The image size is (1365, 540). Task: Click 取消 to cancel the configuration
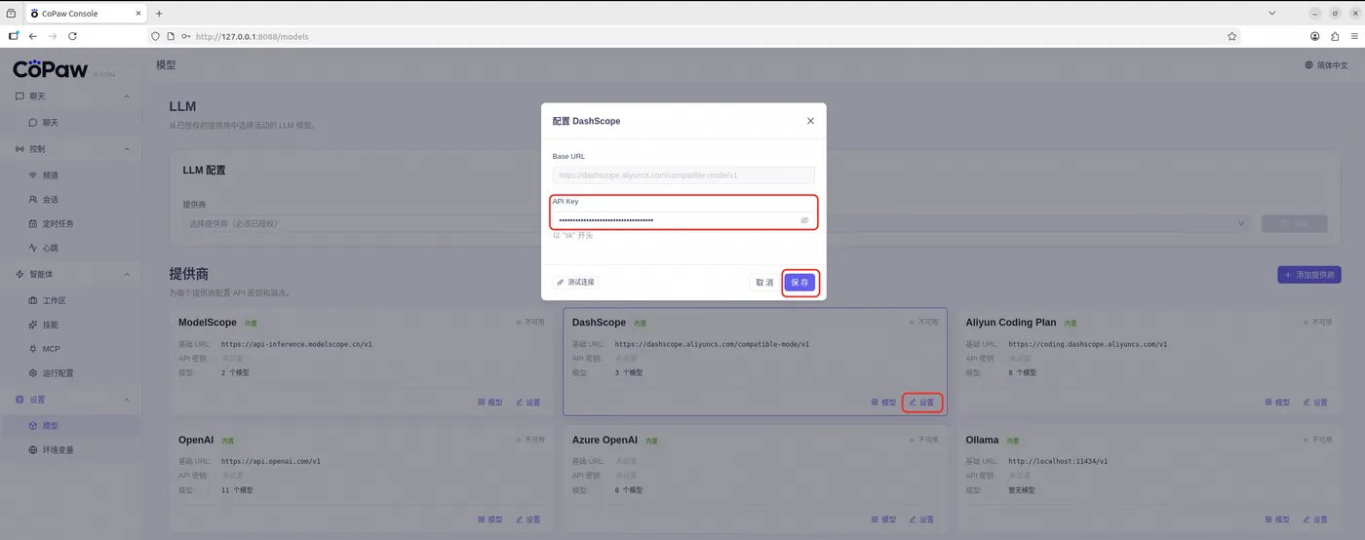coord(763,282)
